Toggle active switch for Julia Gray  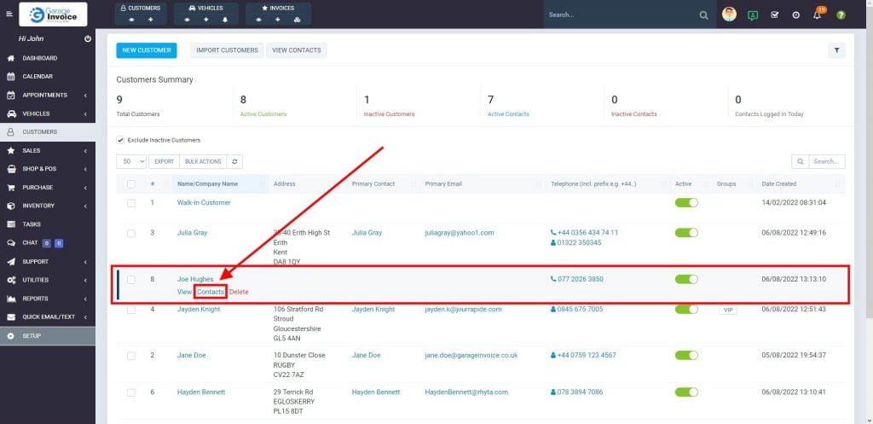(686, 233)
